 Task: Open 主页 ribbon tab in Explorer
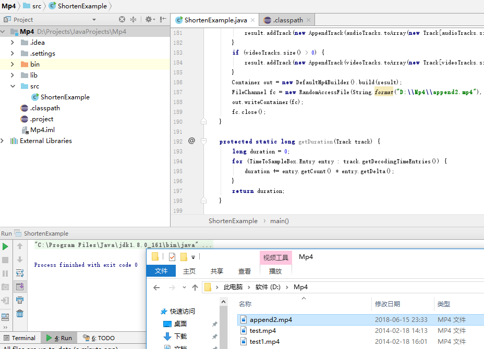[189, 271]
